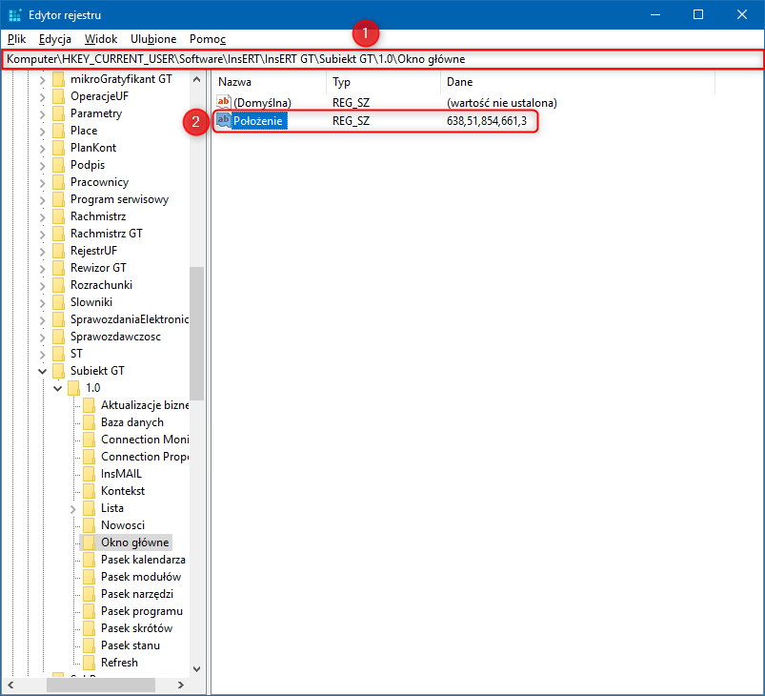The image size is (765, 696).
Task: Open the Widok menu
Action: click(101, 39)
